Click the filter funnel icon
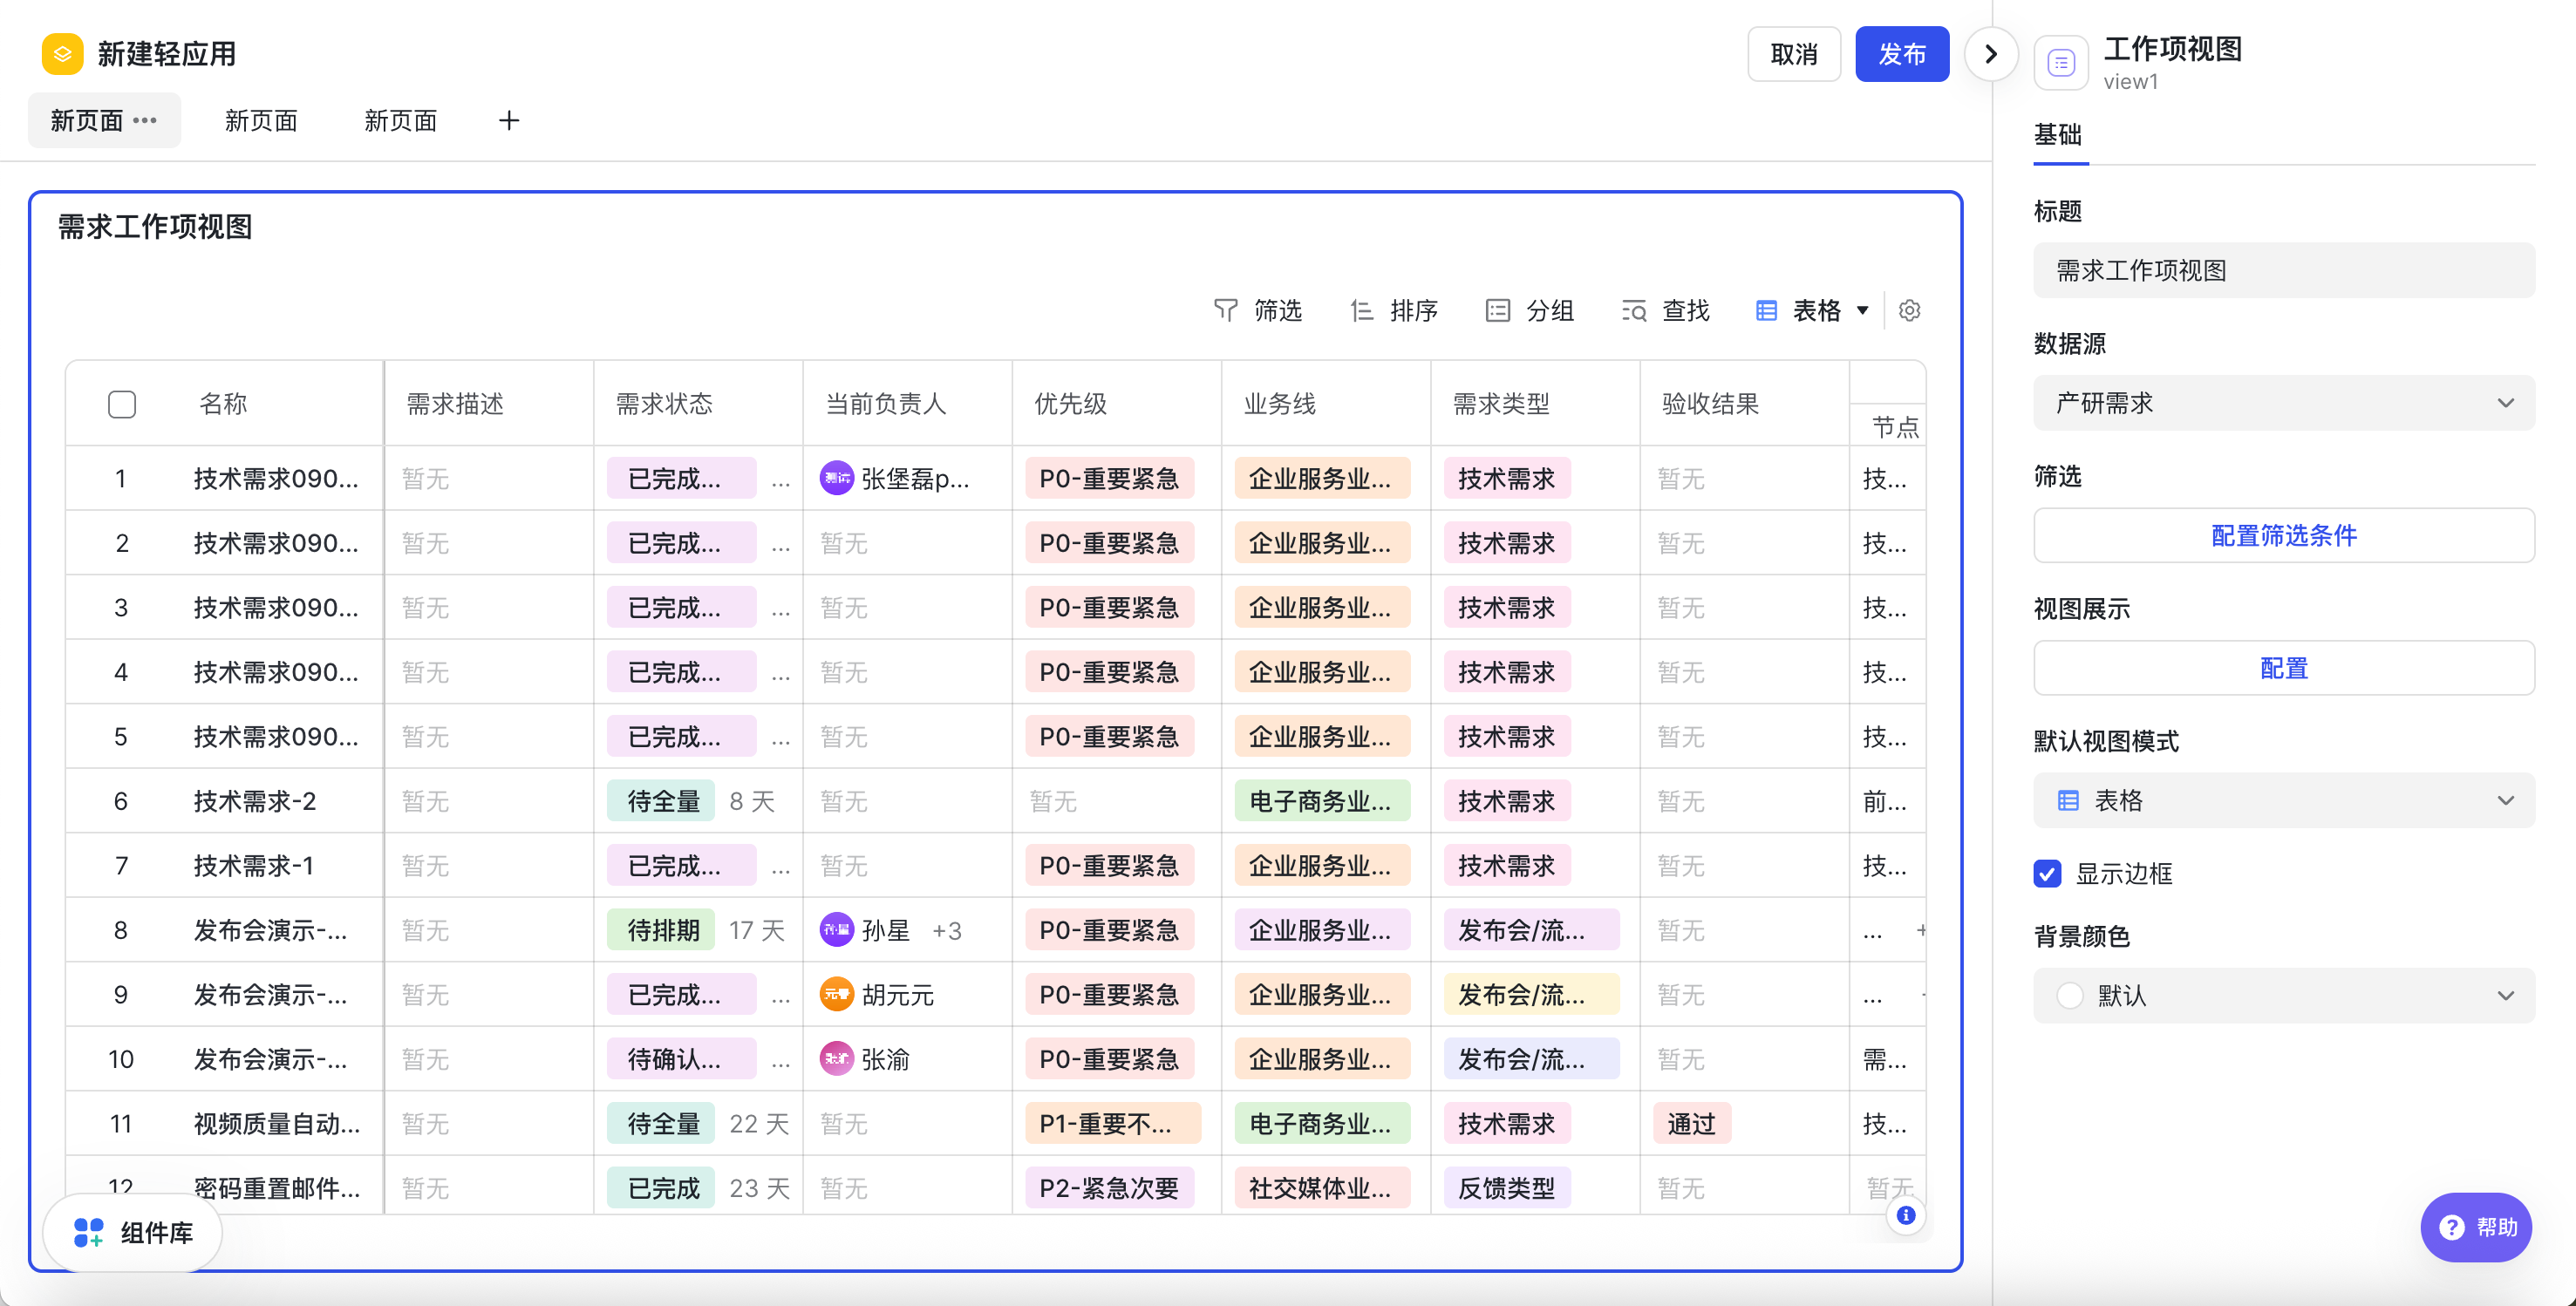Image resolution: width=2576 pixels, height=1306 pixels. point(1225,311)
